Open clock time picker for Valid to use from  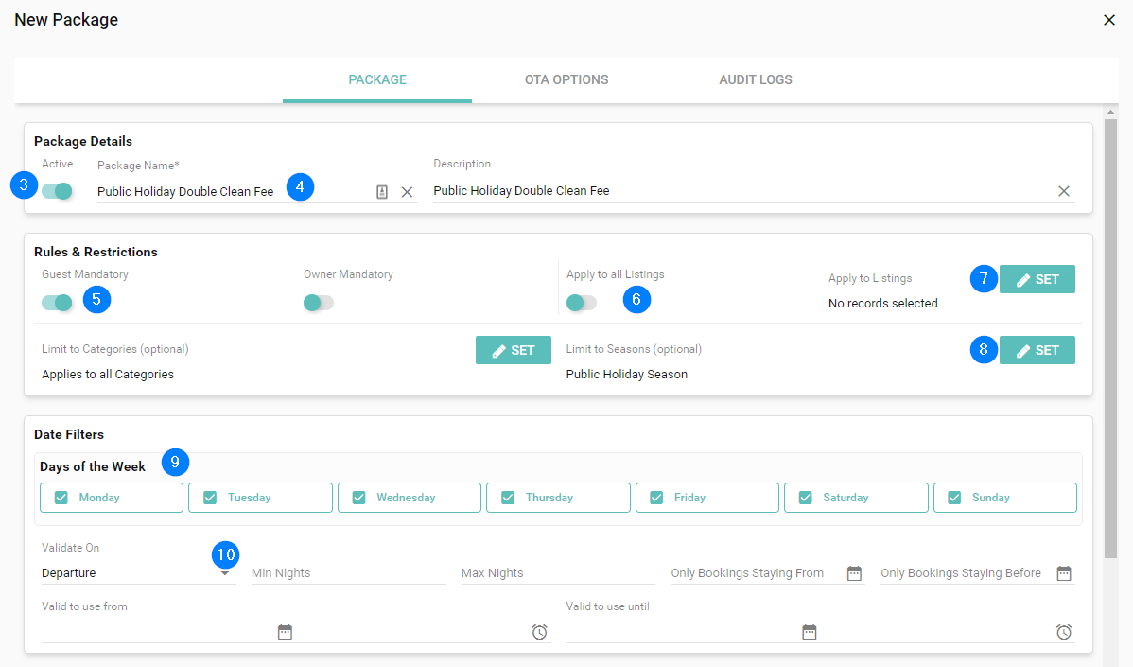(539, 632)
